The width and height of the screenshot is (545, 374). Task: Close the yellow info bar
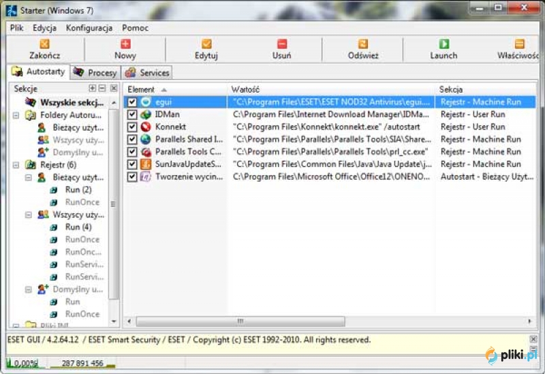coord(533,339)
